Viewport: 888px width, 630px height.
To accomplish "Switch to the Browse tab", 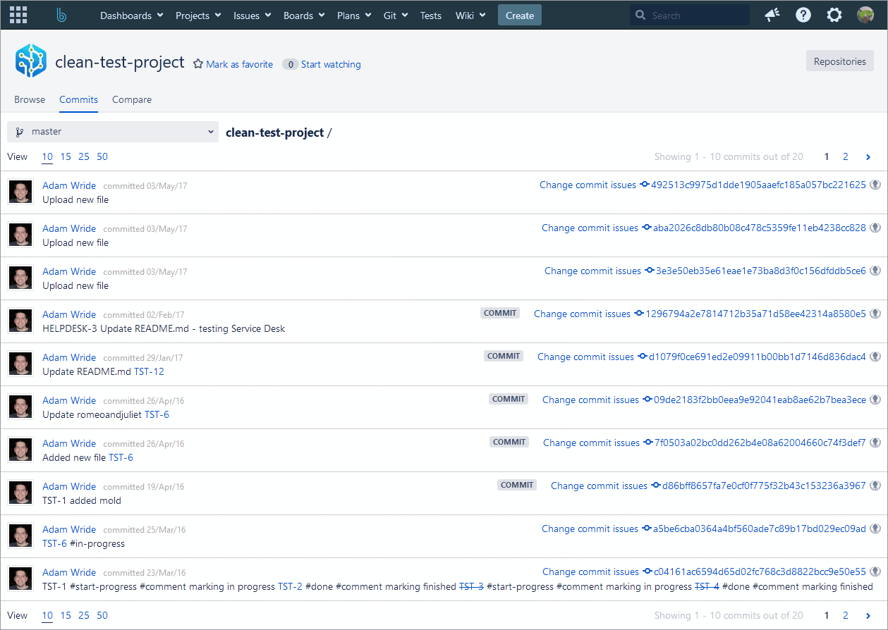I will click(x=30, y=99).
